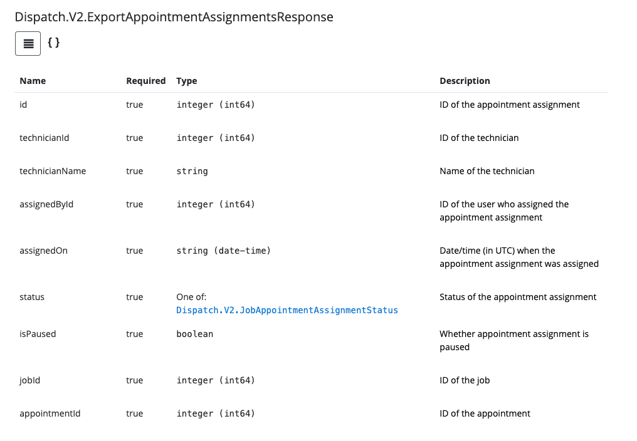Image resolution: width=637 pixels, height=441 pixels.
Task: Click the Required column header
Action: pos(146,81)
